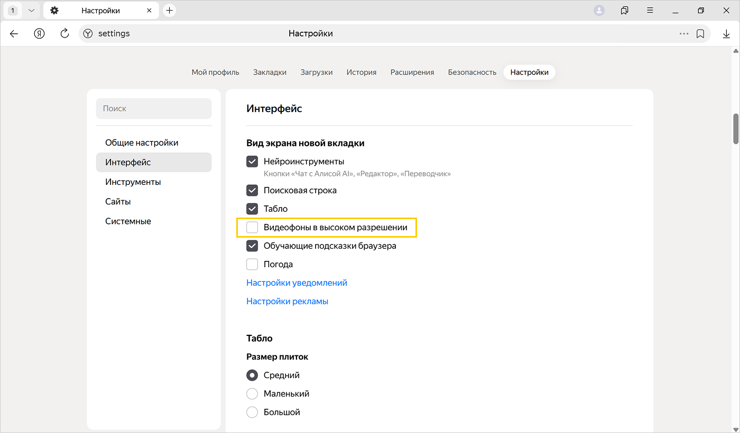Select the Маленький tile size option

pos(252,394)
